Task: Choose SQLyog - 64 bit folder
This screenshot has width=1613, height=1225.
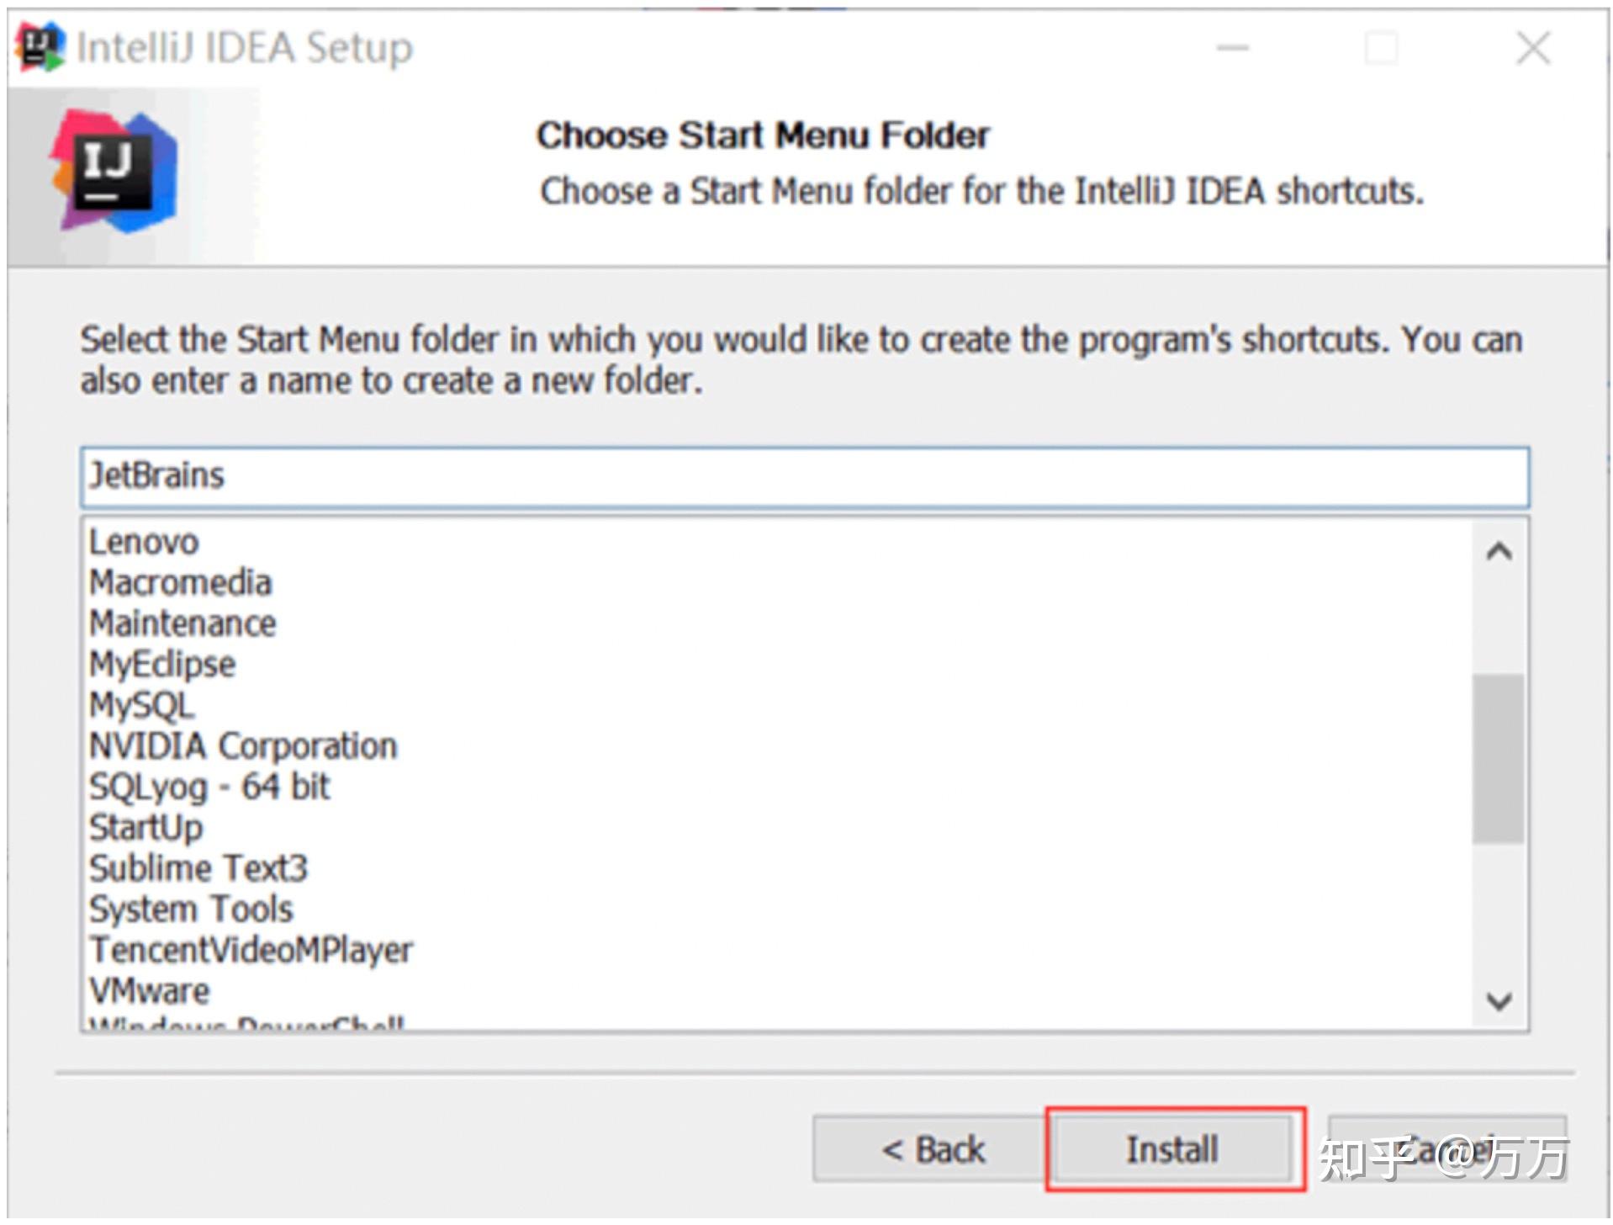Action: (x=209, y=787)
